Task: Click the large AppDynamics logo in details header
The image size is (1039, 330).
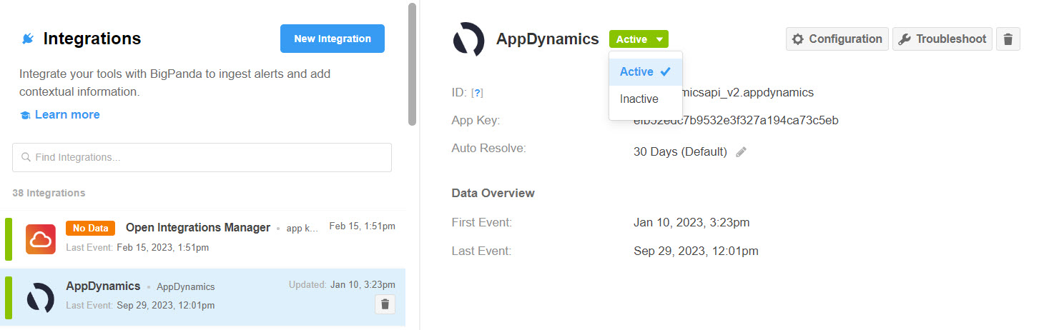Action: (x=469, y=39)
